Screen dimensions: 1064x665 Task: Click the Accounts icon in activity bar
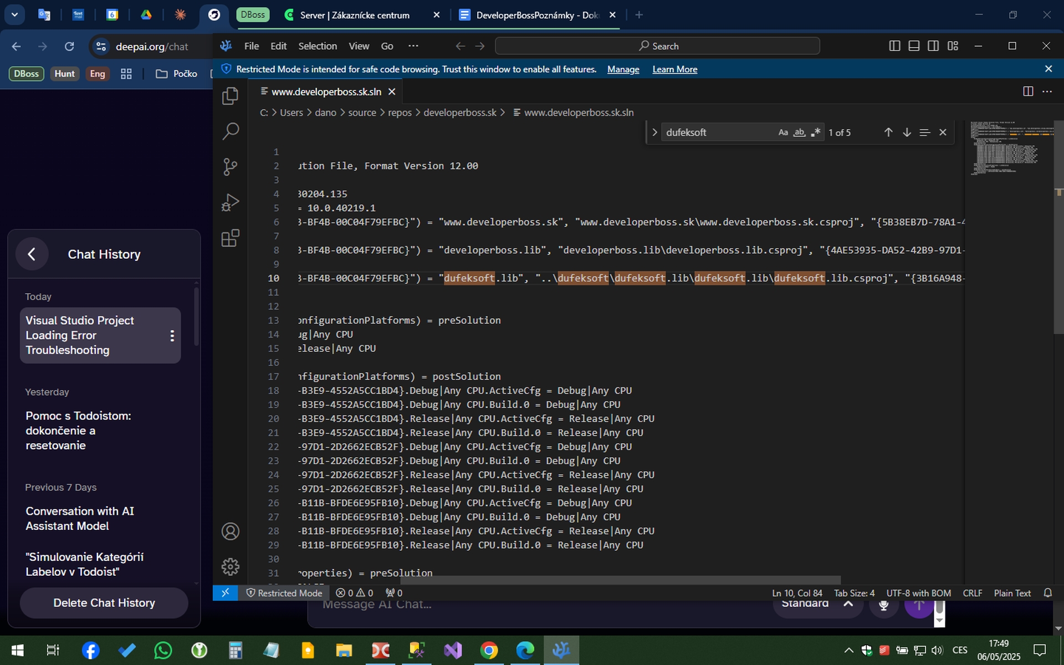[x=230, y=531]
